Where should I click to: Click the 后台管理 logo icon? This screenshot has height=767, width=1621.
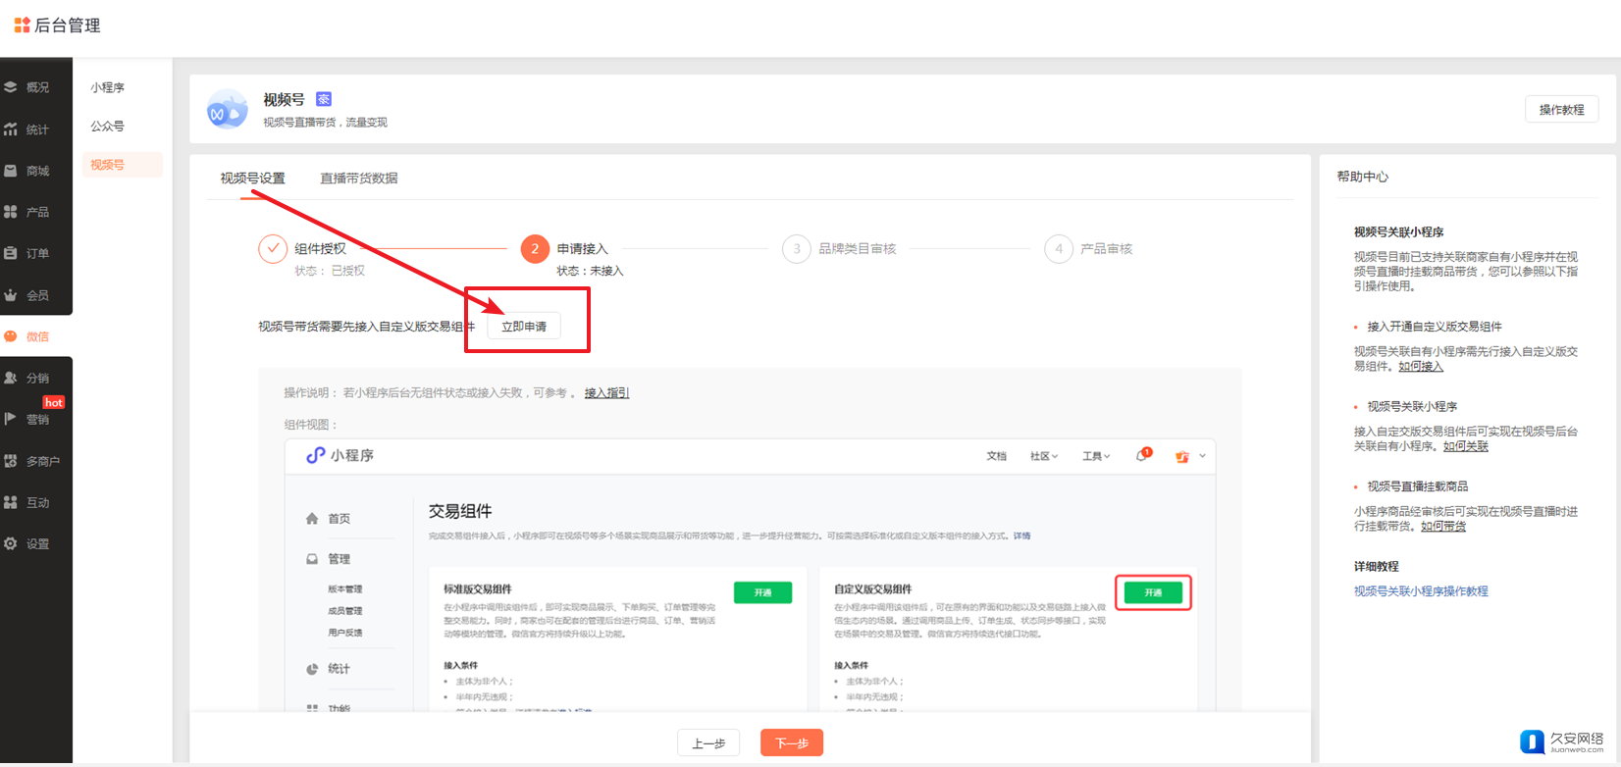(x=22, y=25)
